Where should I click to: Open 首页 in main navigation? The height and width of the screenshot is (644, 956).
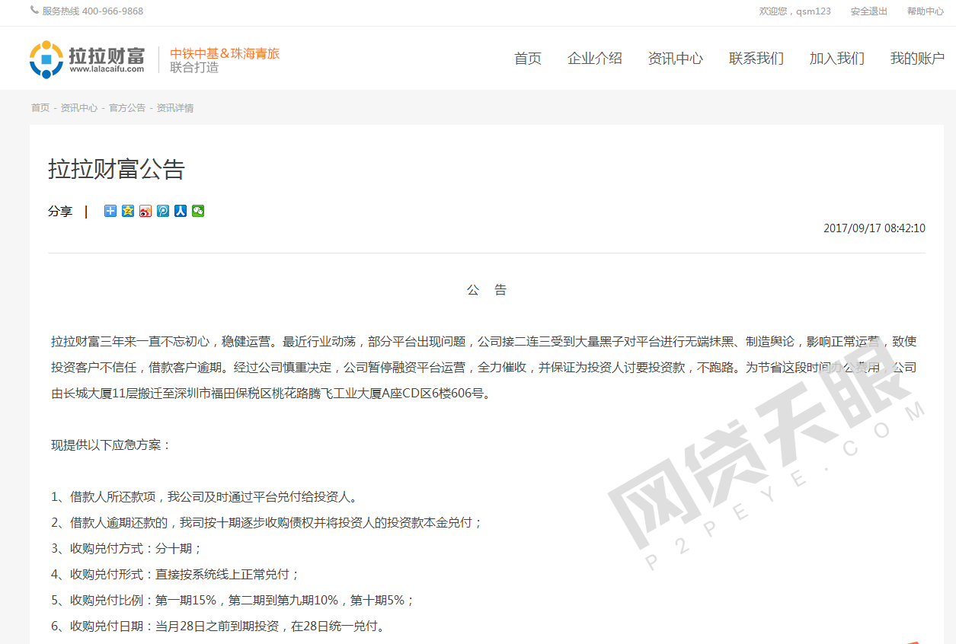point(528,59)
